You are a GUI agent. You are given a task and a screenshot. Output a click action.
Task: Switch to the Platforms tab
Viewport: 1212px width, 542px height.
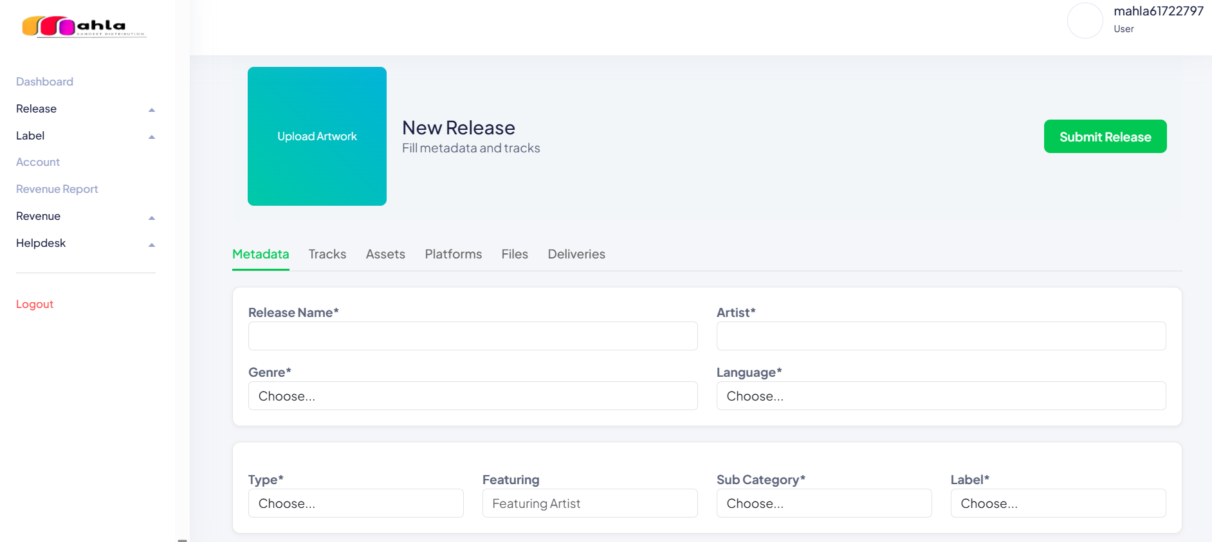[x=453, y=254]
